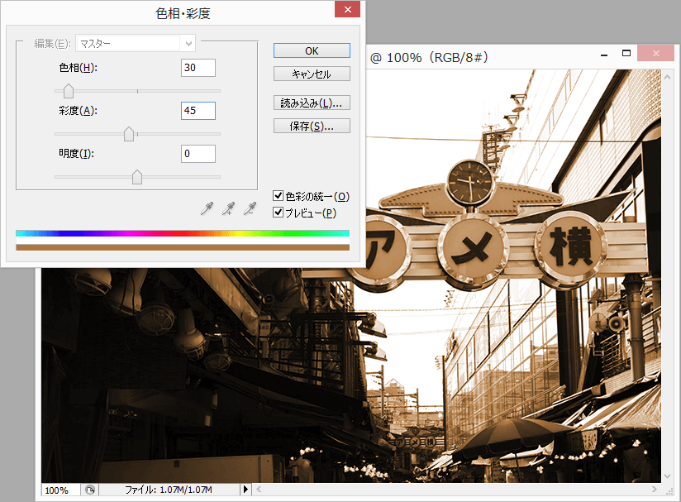Close the 色相・彩度 dialog

coord(347,9)
